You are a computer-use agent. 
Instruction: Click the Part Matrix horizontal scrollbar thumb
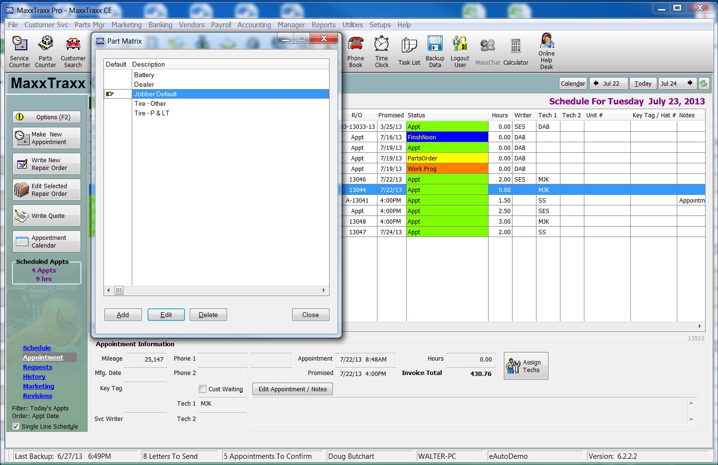[119, 290]
